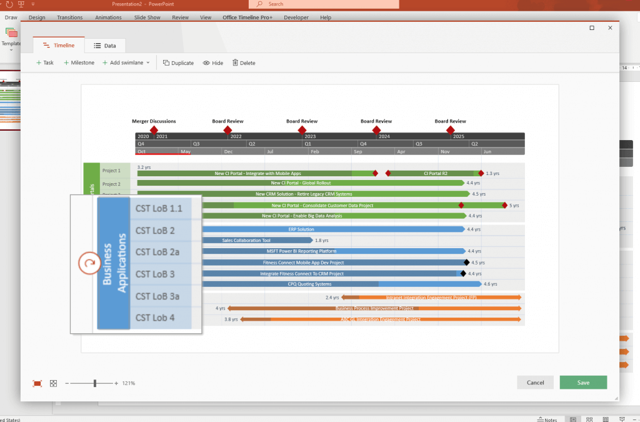Open the Office Timeline Pro+ ribbon tab
640x422 pixels.
point(247,18)
